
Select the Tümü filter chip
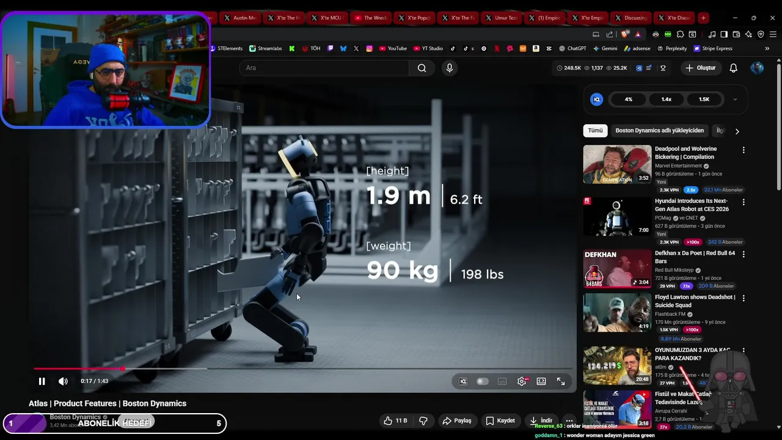pos(596,130)
